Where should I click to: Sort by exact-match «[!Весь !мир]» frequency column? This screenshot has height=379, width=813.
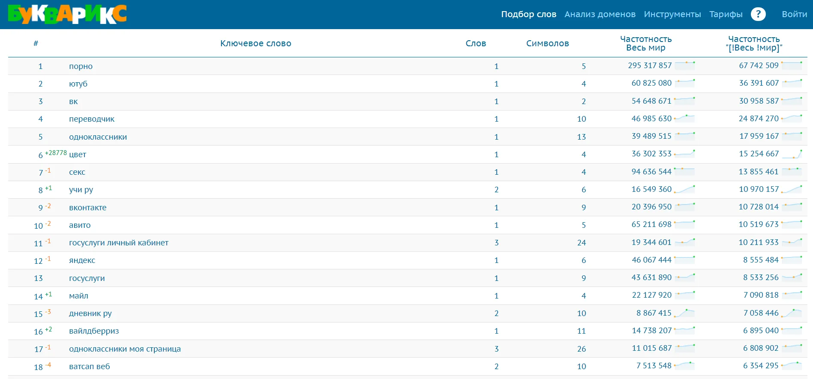(x=754, y=43)
